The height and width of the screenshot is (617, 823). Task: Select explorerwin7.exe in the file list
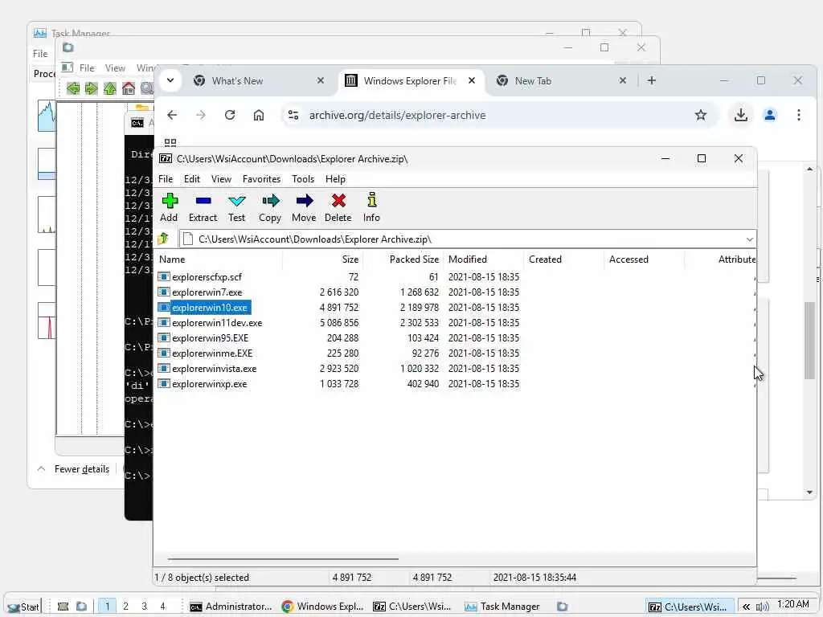tap(207, 292)
